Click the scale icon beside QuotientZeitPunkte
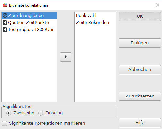 coord(5,22)
